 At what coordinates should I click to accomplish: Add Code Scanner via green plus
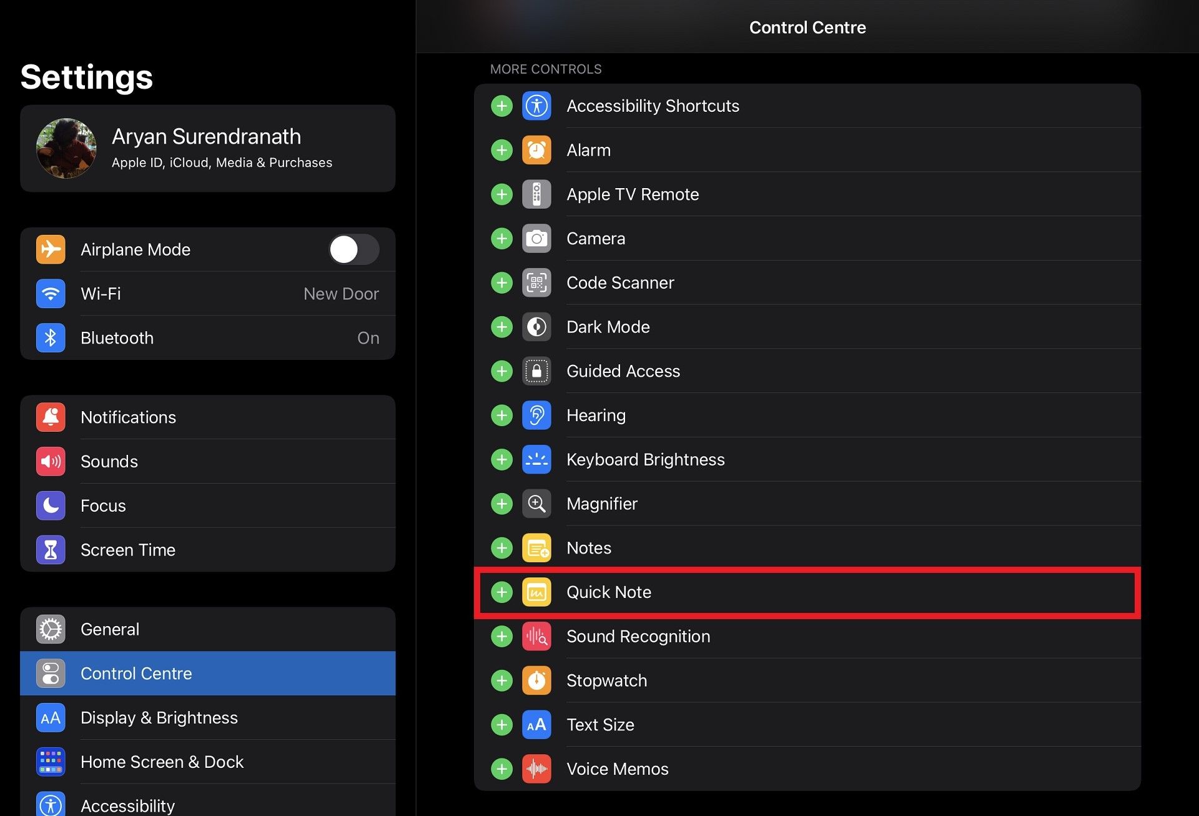[501, 283]
